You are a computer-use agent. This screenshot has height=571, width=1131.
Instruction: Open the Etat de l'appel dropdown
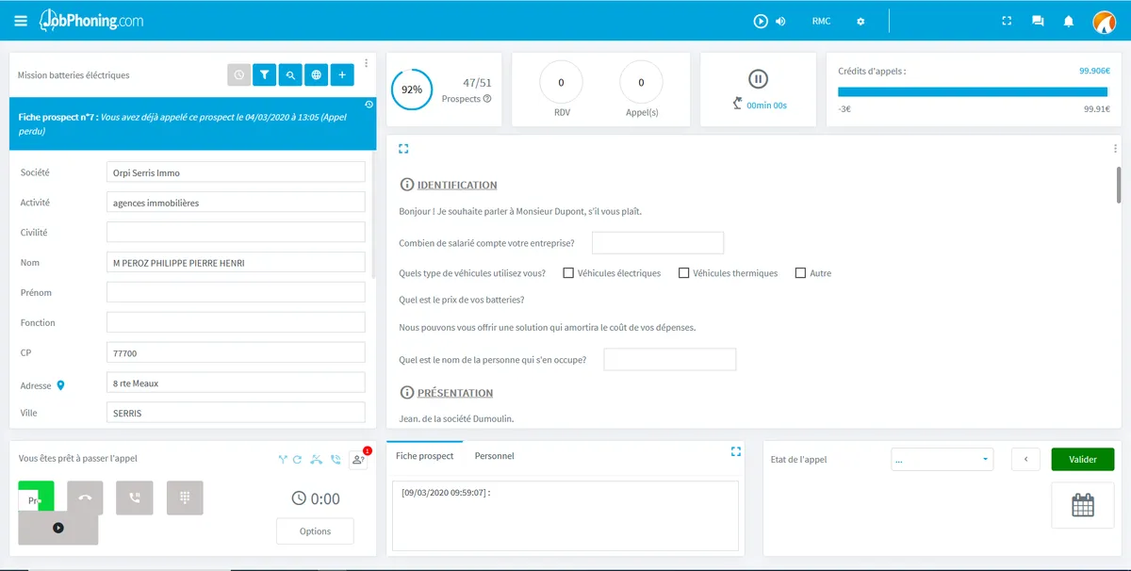point(942,460)
